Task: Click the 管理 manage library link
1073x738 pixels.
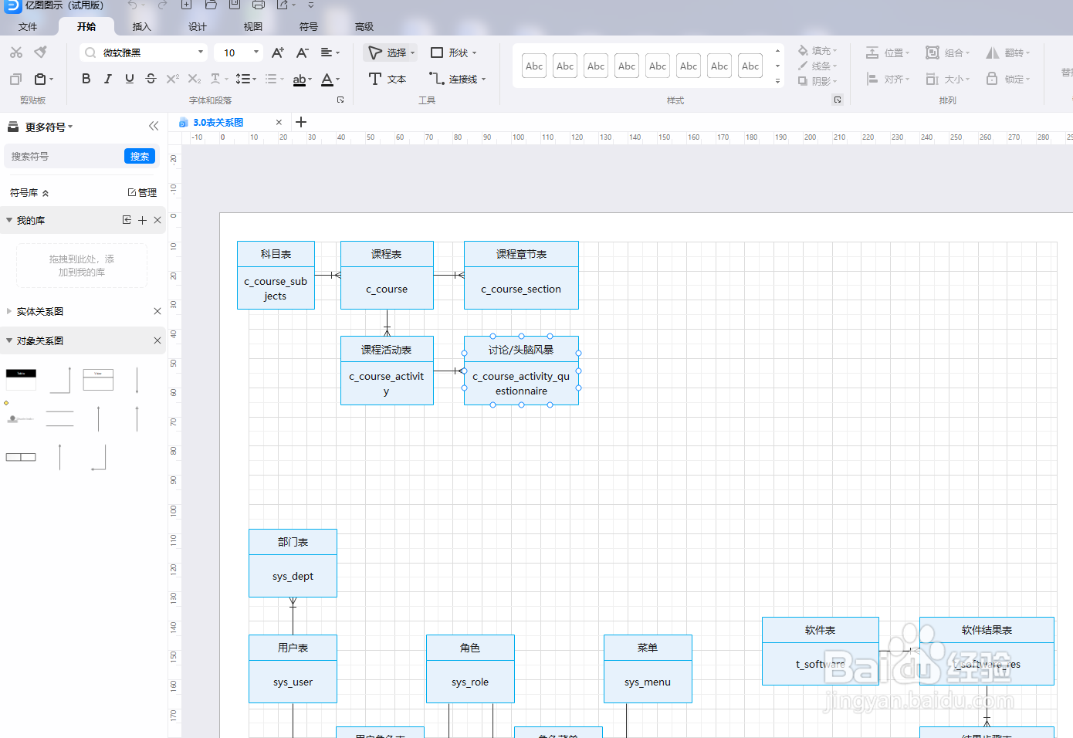Action: pyautogui.click(x=142, y=192)
